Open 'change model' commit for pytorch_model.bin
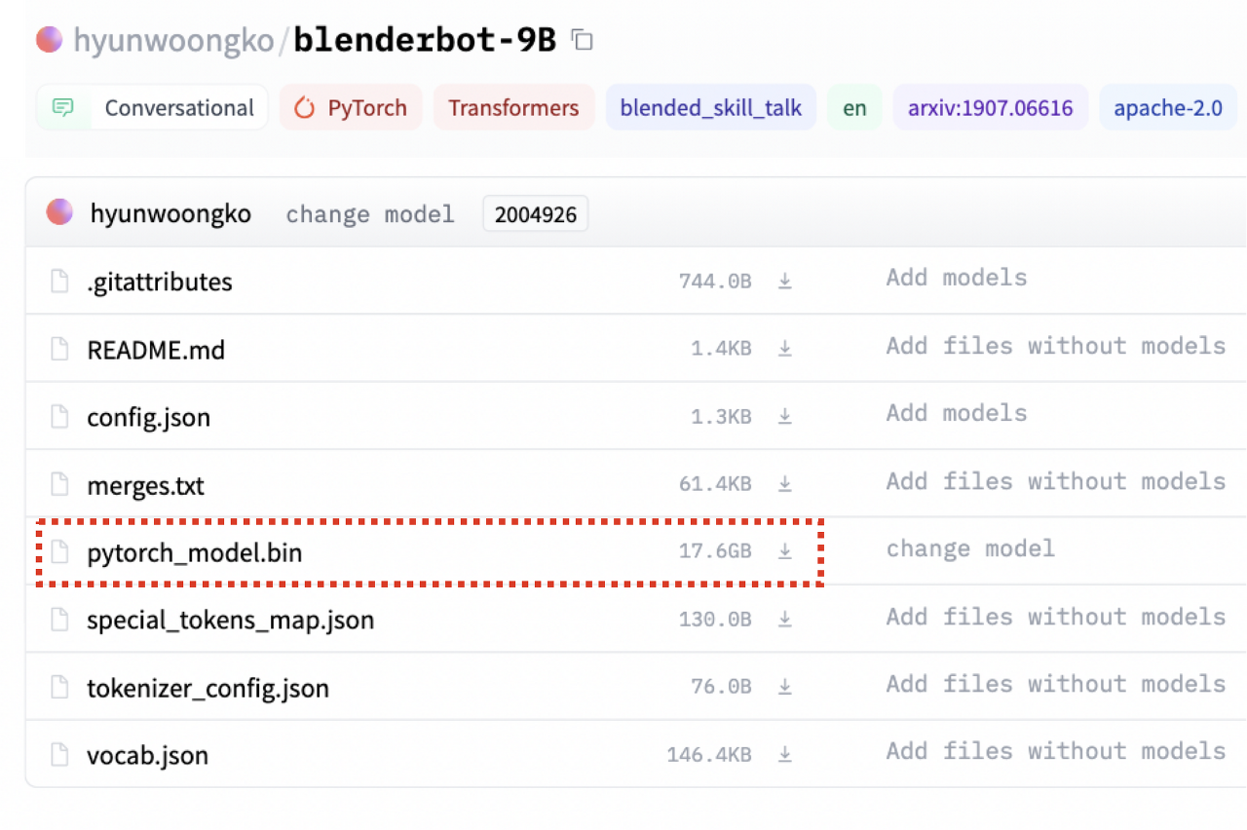The width and height of the screenshot is (1247, 830). tap(970, 549)
